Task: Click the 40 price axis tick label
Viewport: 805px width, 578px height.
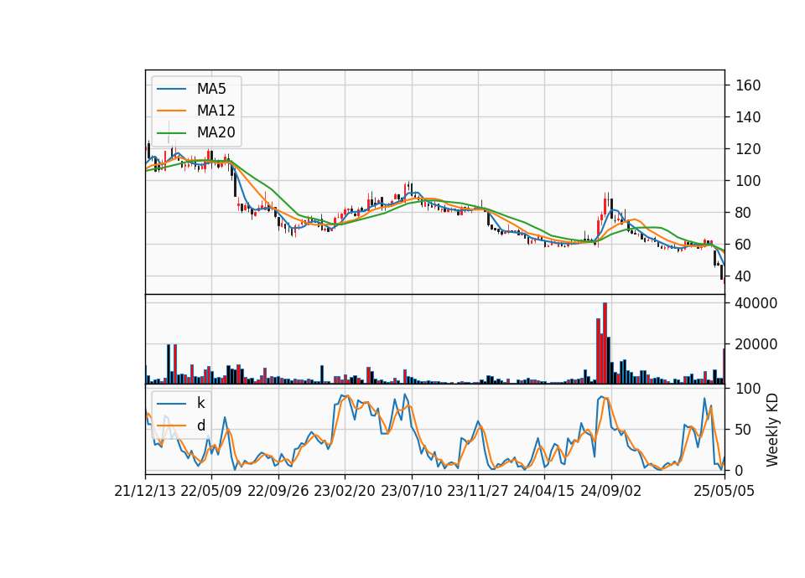Action: tap(744, 276)
